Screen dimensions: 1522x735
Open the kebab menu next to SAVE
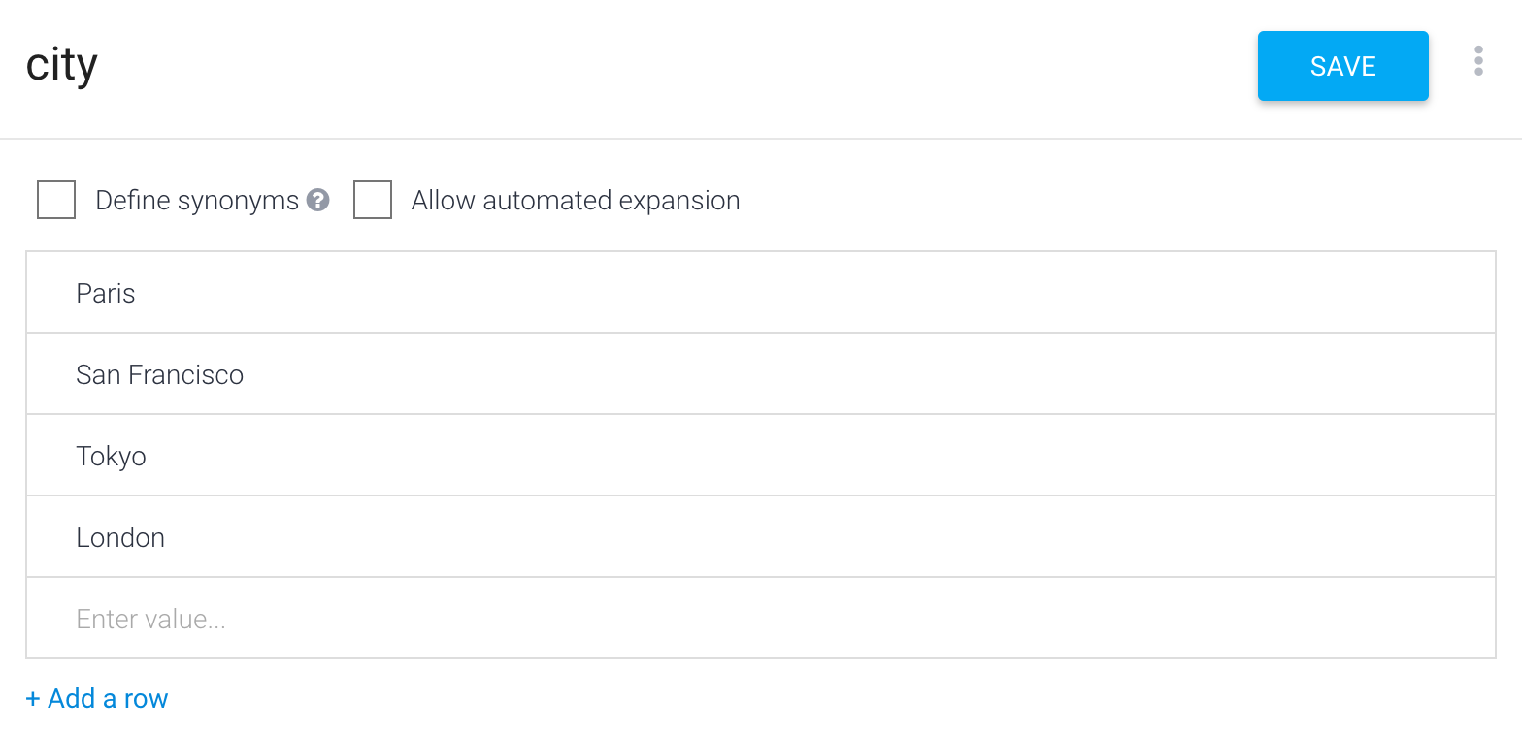(1478, 60)
